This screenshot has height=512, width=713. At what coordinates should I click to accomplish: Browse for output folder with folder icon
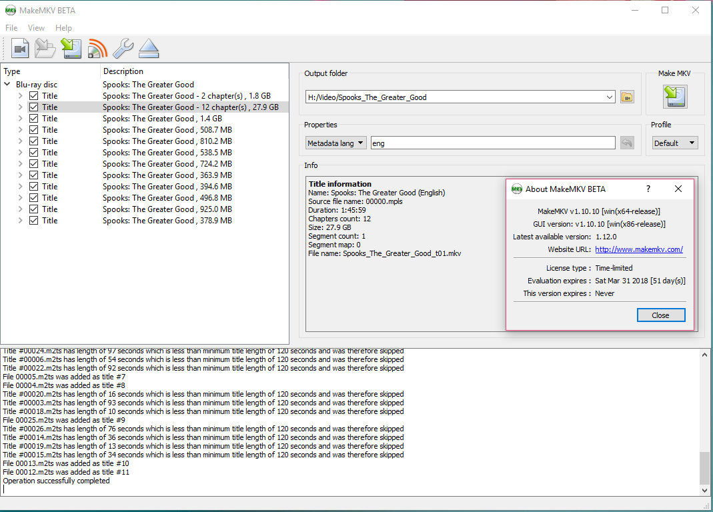pos(627,97)
